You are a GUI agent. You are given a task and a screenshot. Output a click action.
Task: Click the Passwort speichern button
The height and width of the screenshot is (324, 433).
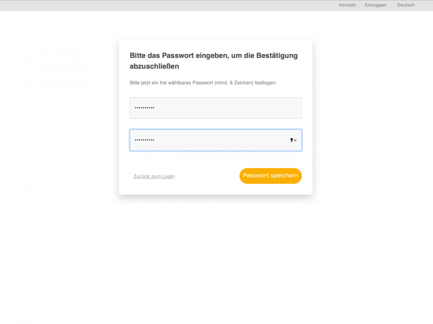tap(271, 175)
